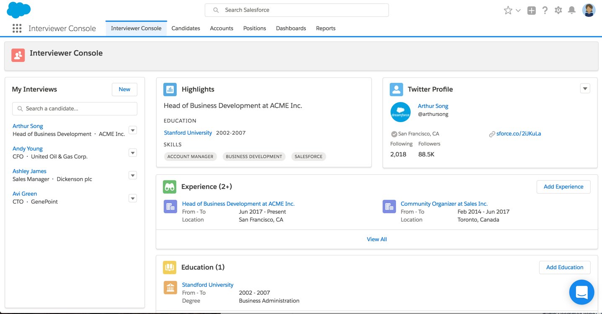
Task: Click the link icon beside sforce.co
Action: pos(492,134)
